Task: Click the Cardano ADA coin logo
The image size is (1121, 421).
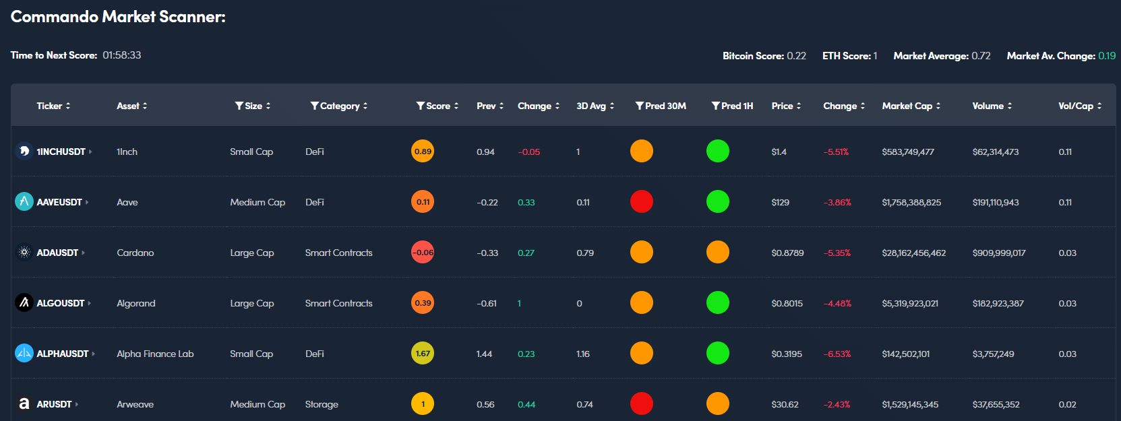Action: coord(24,253)
